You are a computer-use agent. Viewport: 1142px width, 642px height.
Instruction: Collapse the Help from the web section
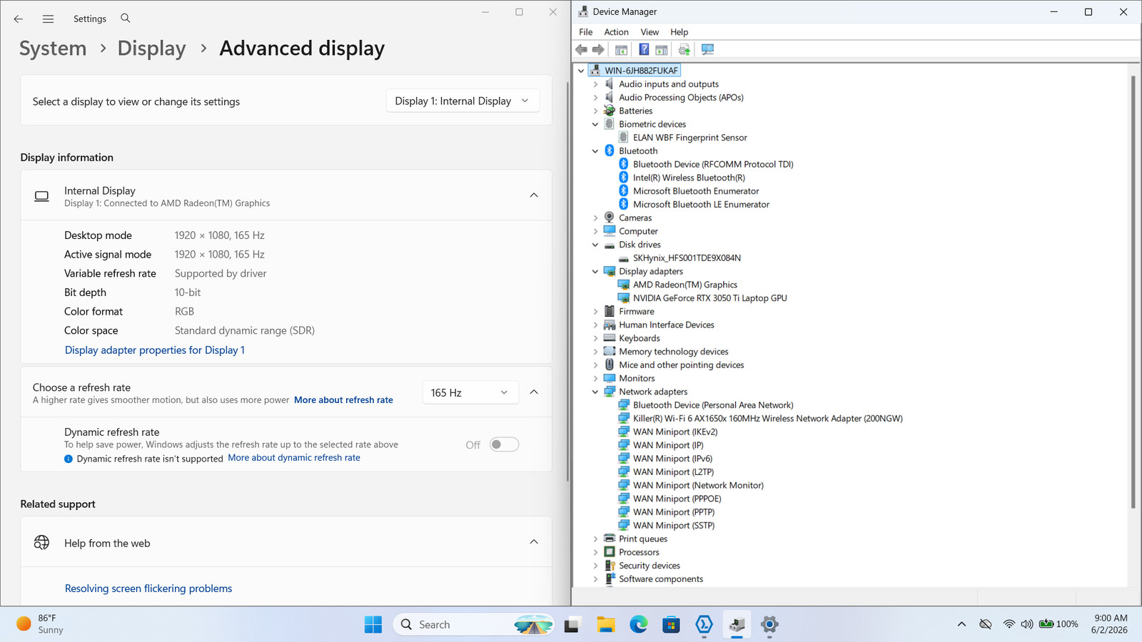(534, 542)
